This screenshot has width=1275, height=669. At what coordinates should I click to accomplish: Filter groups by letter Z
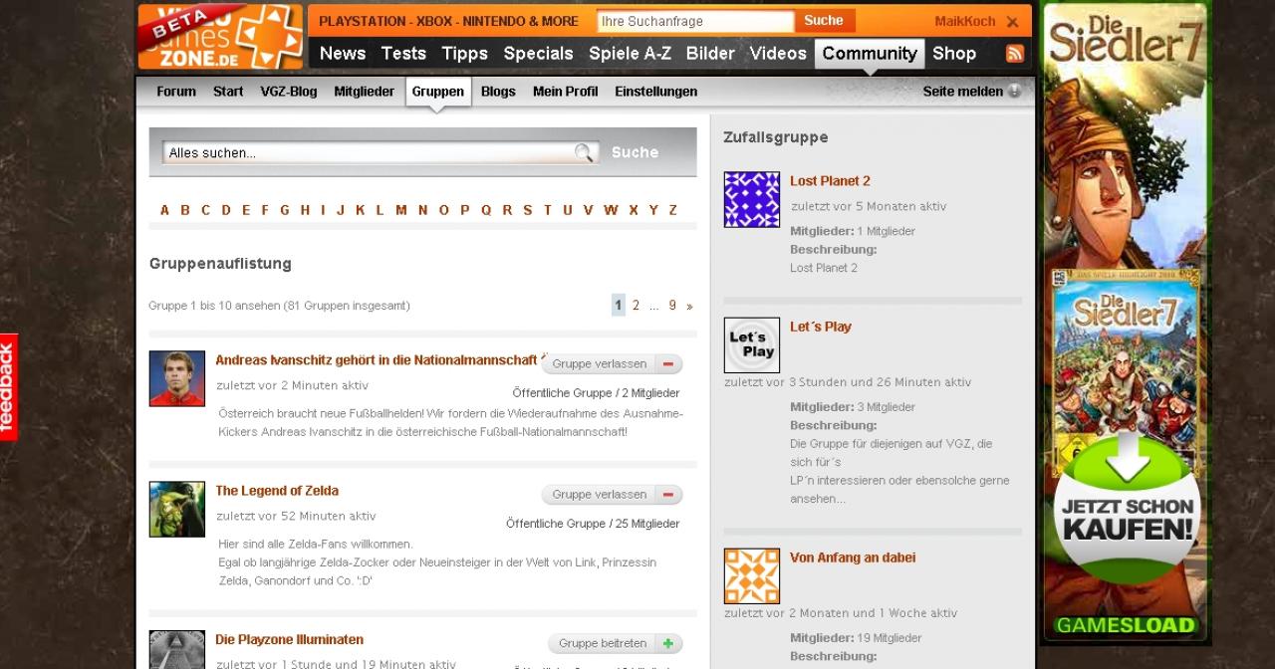(x=672, y=210)
